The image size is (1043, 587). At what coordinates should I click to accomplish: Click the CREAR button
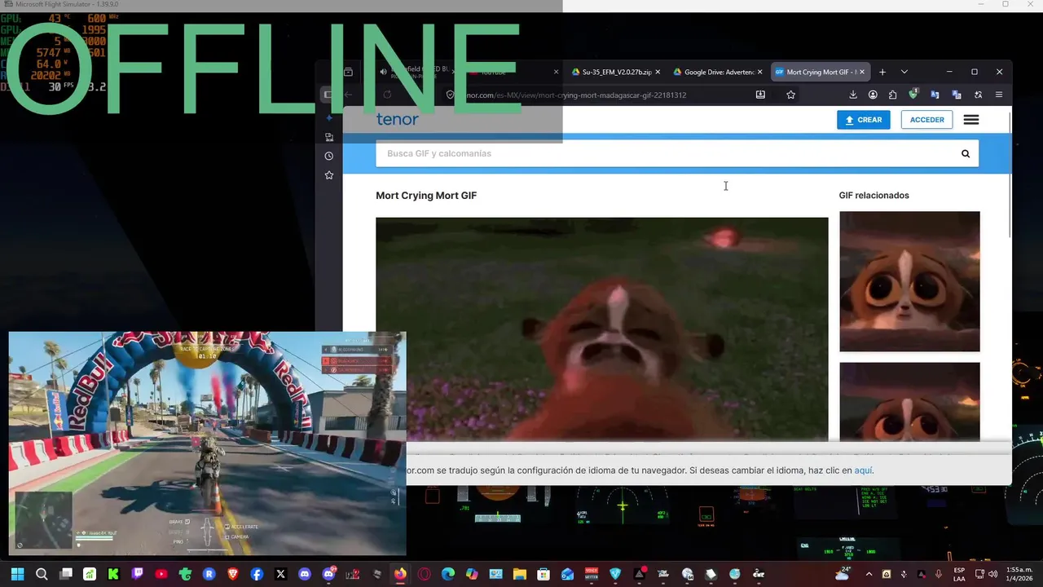863,120
